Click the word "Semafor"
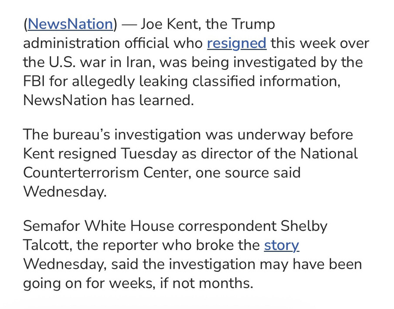This screenshot has width=394, height=309. [x=51, y=226]
